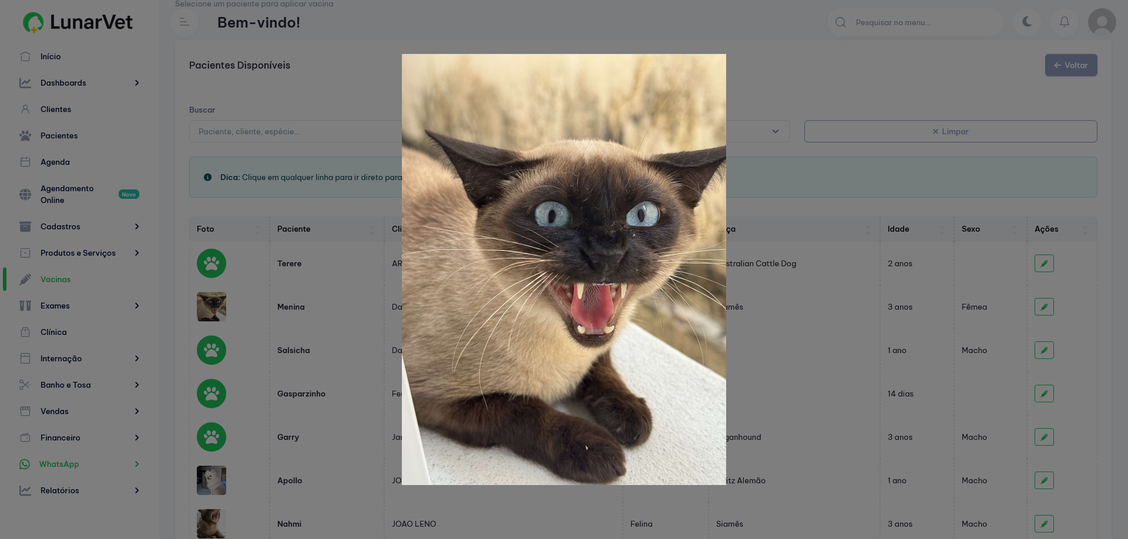This screenshot has width=1128, height=539.
Task: Apply vaccine to Nahmi syringe icon
Action: (1044, 524)
